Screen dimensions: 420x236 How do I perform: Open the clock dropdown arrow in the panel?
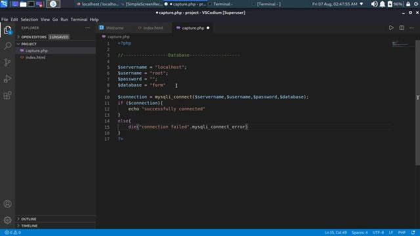(x=362, y=4)
